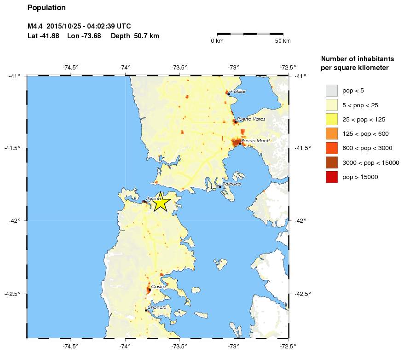
Task: Click the '25 < pop < 125' yellow swatch
Action: [x=331, y=119]
